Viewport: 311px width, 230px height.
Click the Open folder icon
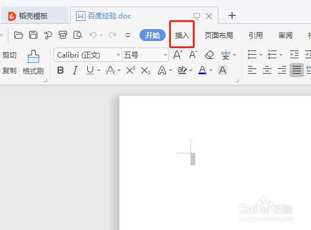18,35
